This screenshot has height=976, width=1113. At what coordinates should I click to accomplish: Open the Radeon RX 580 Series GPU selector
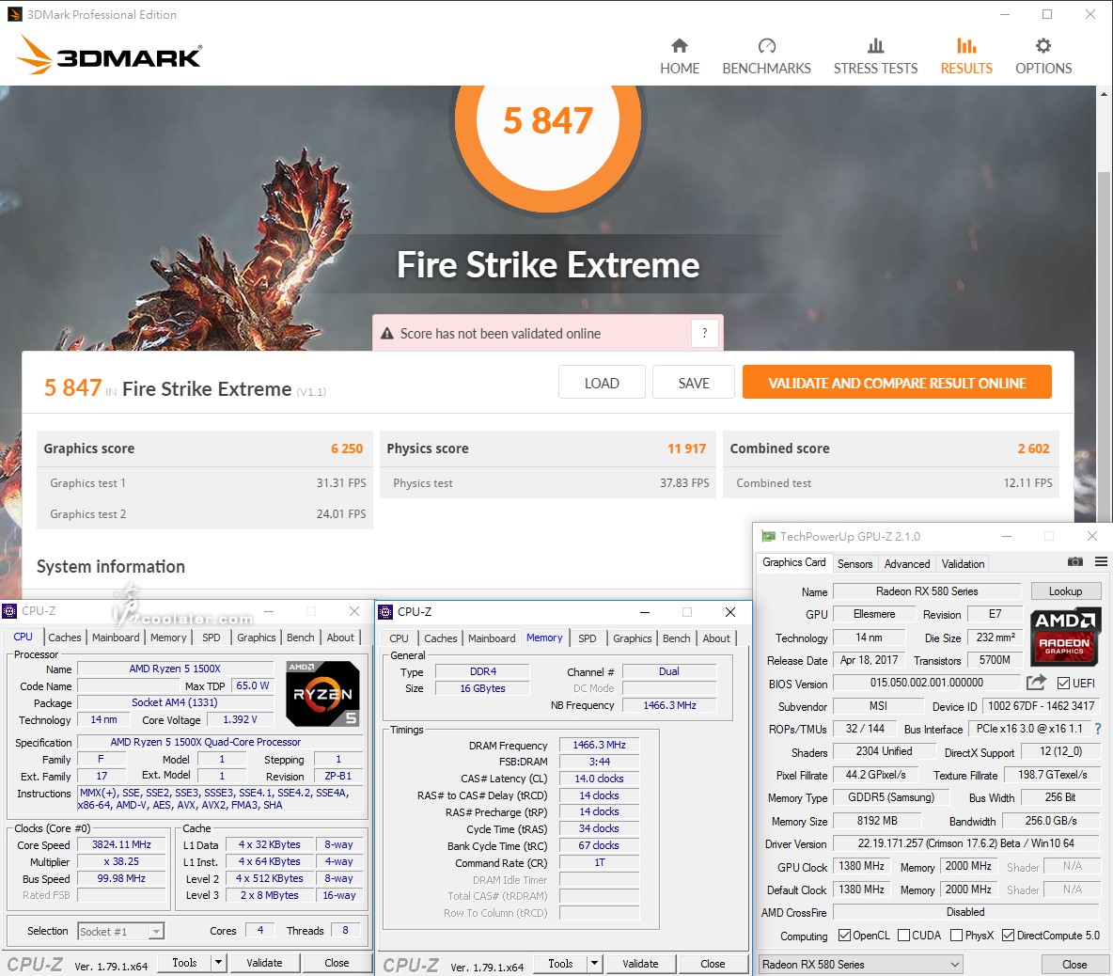pos(860,964)
